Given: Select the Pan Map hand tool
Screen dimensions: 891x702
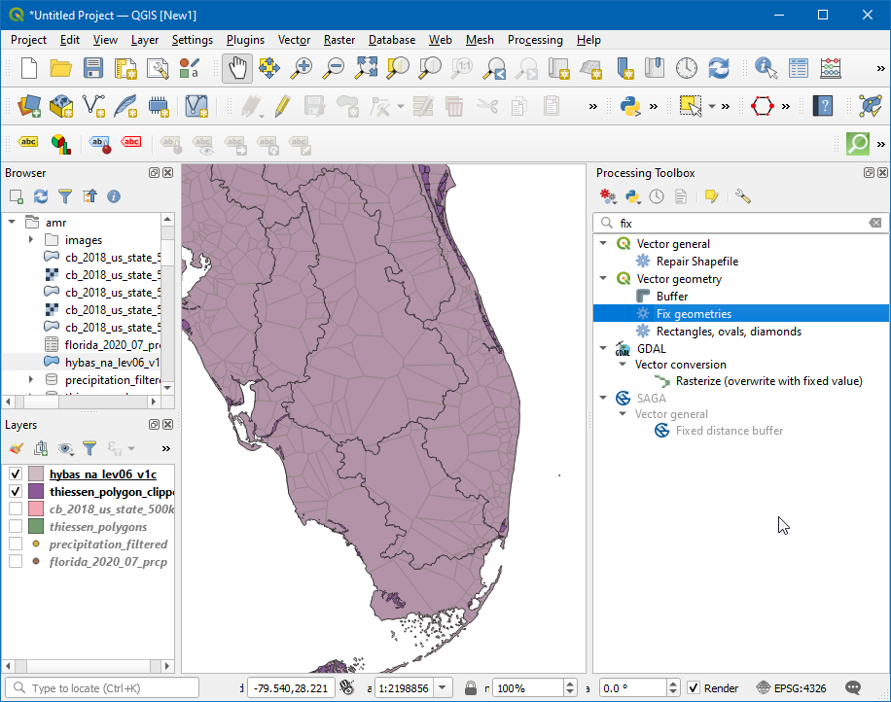Looking at the screenshot, I should [x=237, y=68].
